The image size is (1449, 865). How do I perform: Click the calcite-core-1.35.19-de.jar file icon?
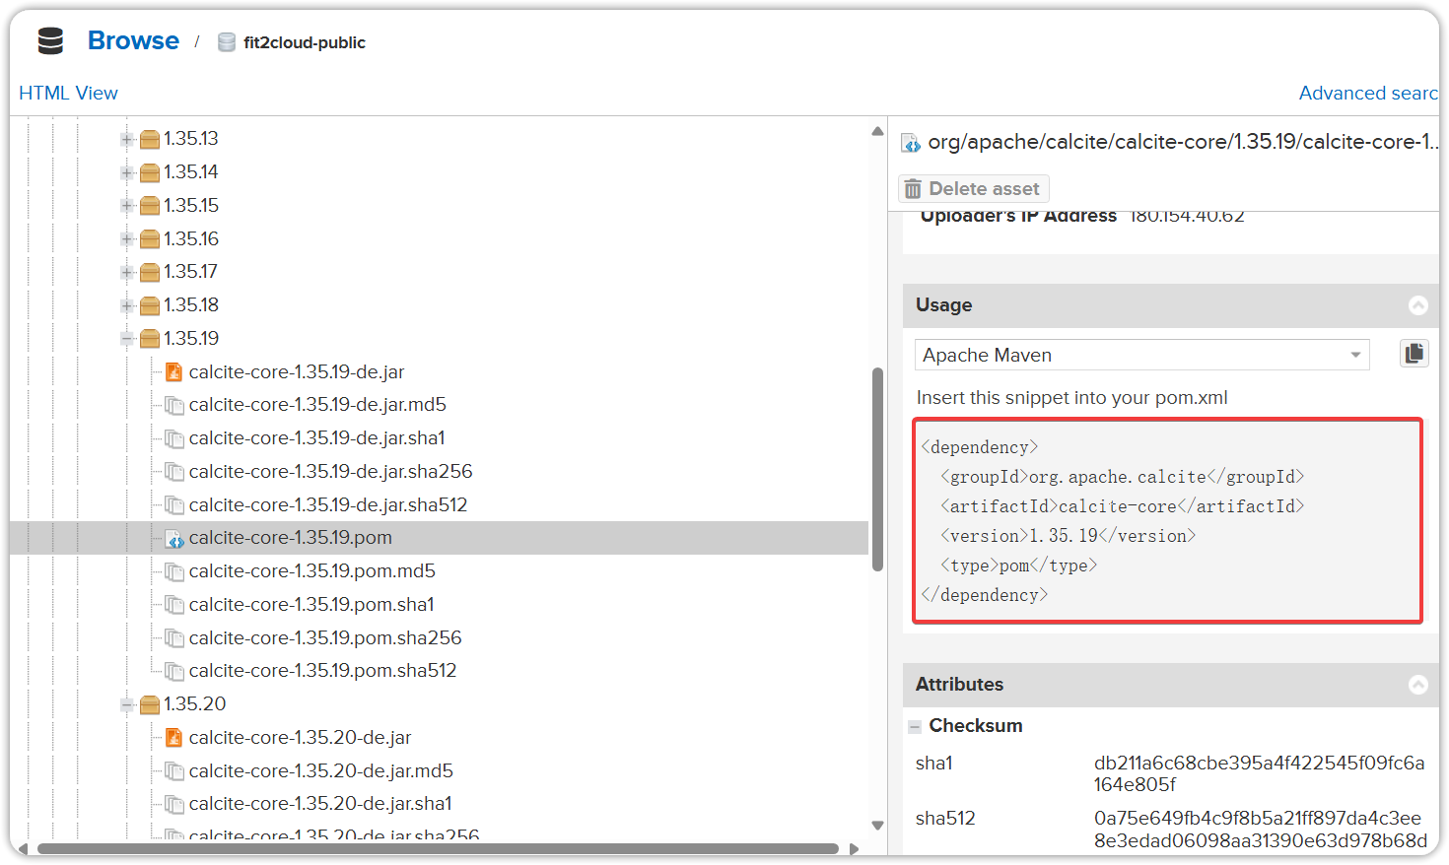click(x=174, y=372)
